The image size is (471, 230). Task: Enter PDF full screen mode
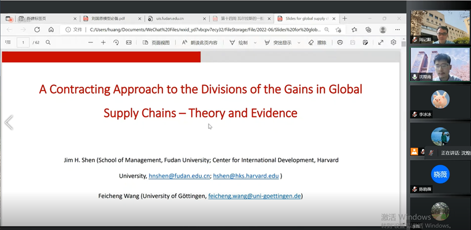[381, 42]
